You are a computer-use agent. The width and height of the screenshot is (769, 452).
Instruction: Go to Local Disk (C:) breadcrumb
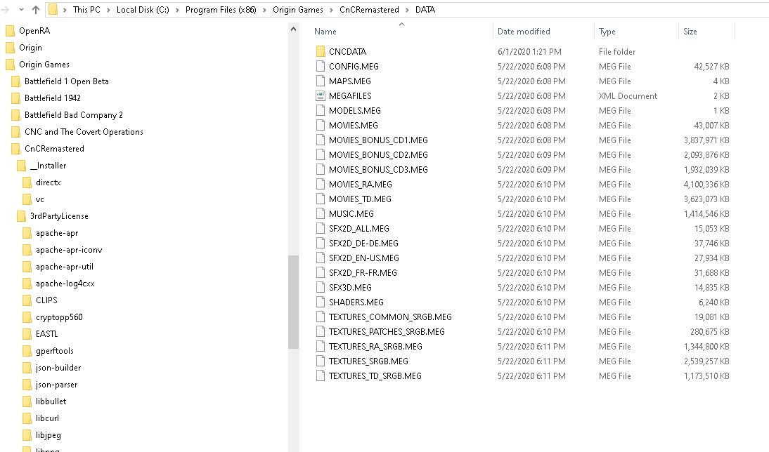(143, 10)
